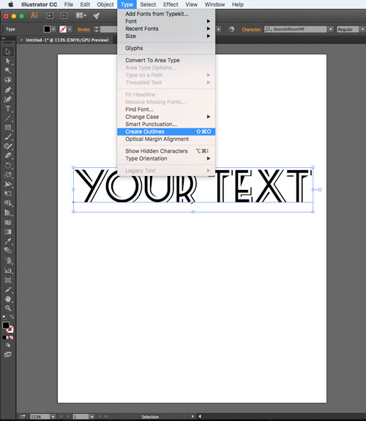Select Convert To Area Type

(166, 60)
